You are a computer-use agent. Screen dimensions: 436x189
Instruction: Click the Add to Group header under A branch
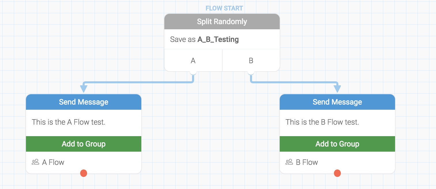[x=83, y=144]
